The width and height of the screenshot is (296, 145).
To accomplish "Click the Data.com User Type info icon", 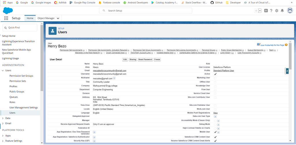I will pos(215,117).
